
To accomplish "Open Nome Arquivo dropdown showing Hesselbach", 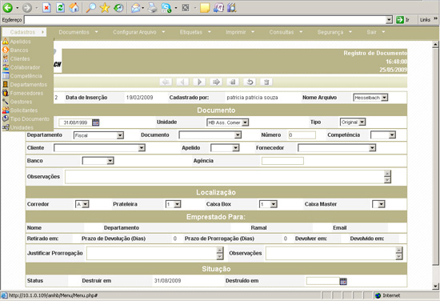I will tap(370, 98).
